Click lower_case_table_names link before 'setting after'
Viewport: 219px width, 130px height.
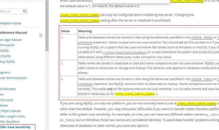tap(80, 21)
